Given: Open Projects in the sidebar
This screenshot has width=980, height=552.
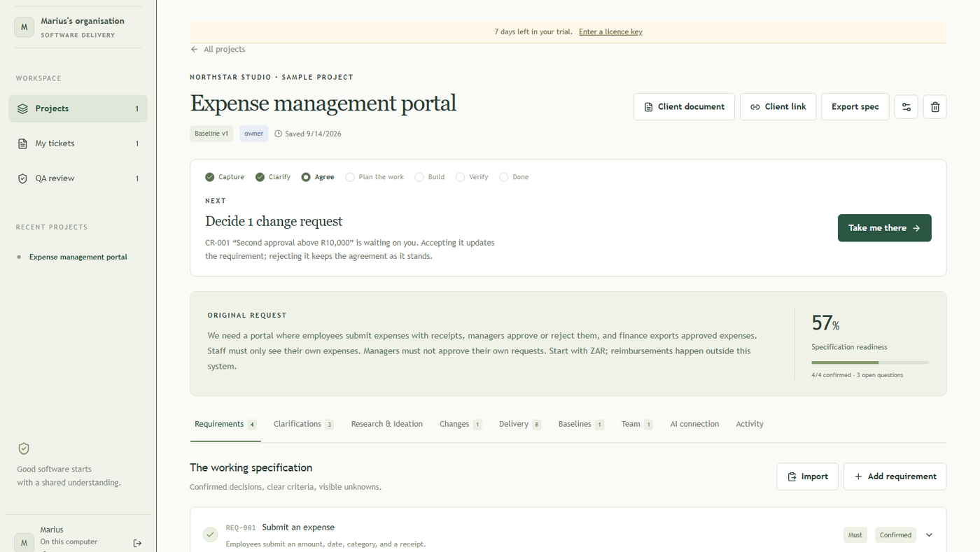Looking at the screenshot, I should 78,108.
